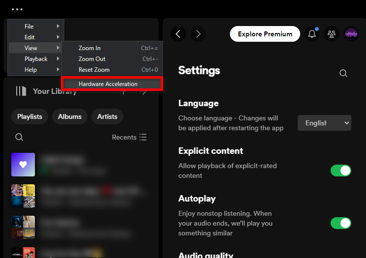The height and width of the screenshot is (258, 366).
Task: Click the Explore Premium button
Action: (265, 34)
